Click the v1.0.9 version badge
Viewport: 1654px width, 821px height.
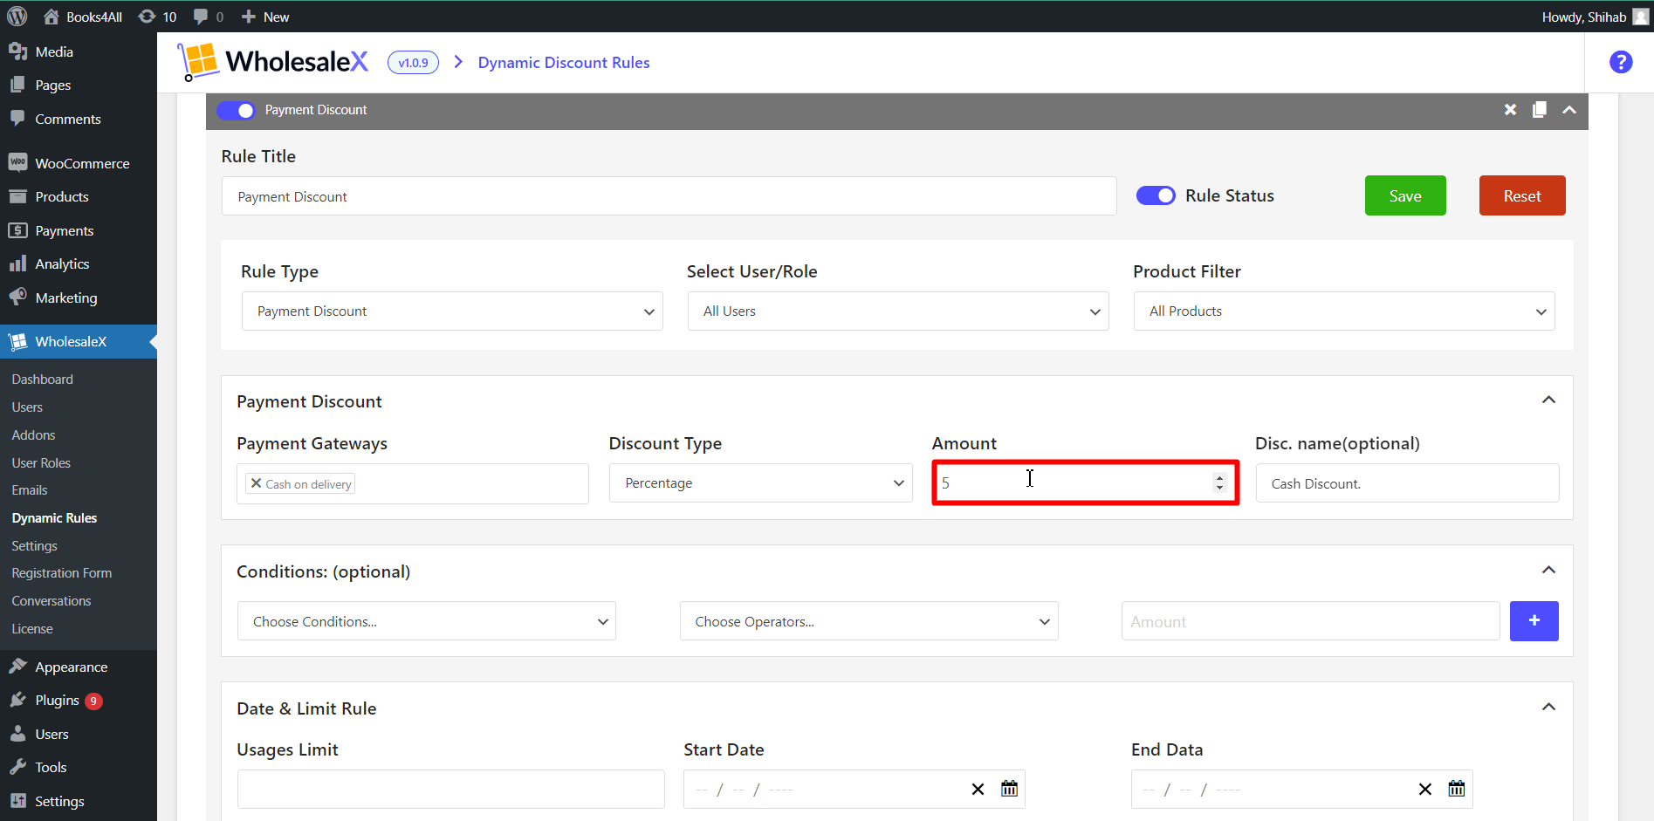pos(413,63)
